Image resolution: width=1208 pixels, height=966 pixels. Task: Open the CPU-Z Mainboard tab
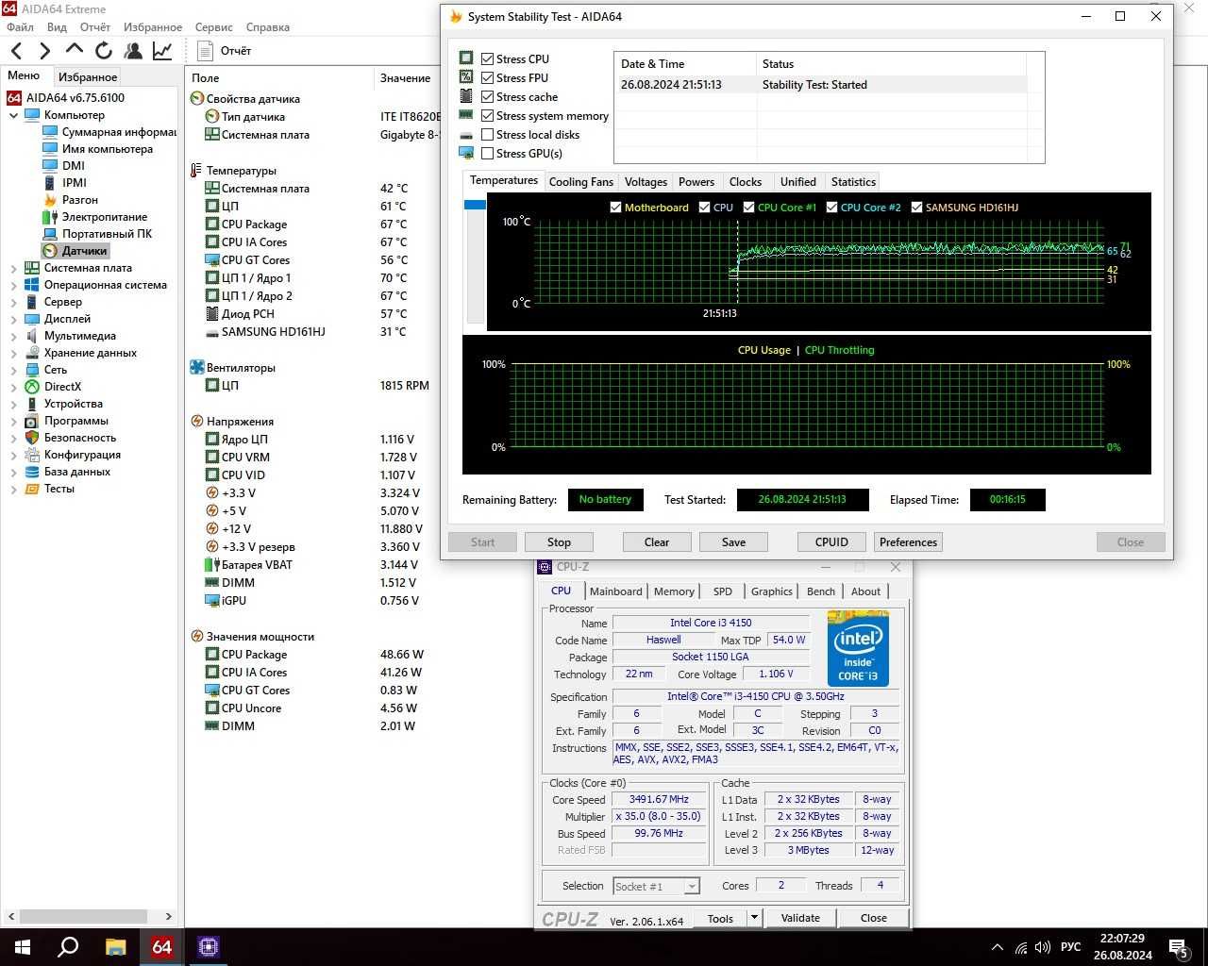(x=615, y=591)
